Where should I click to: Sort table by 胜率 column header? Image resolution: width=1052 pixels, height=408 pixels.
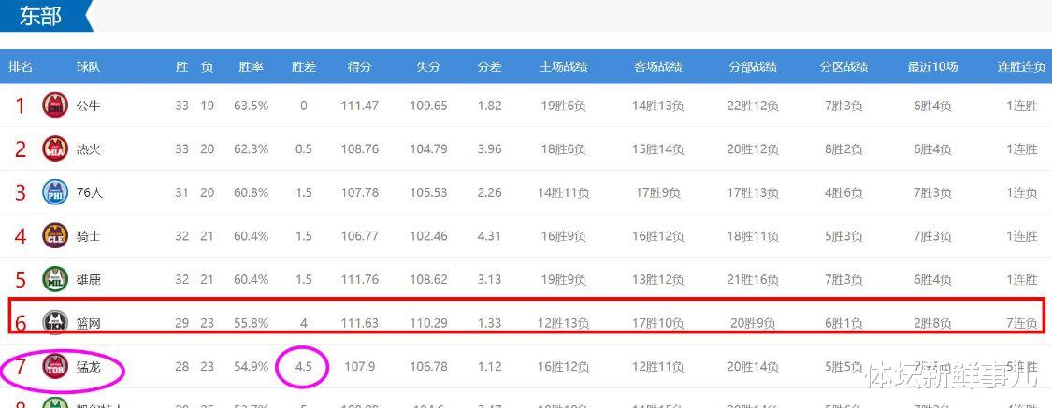tap(251, 67)
